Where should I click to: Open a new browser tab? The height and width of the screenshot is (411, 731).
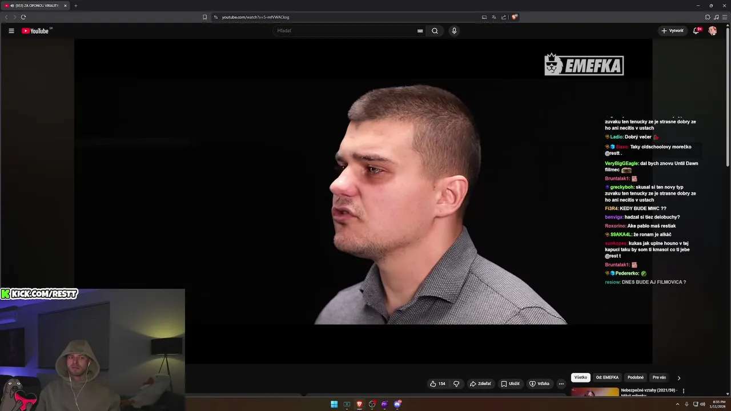coord(75,6)
